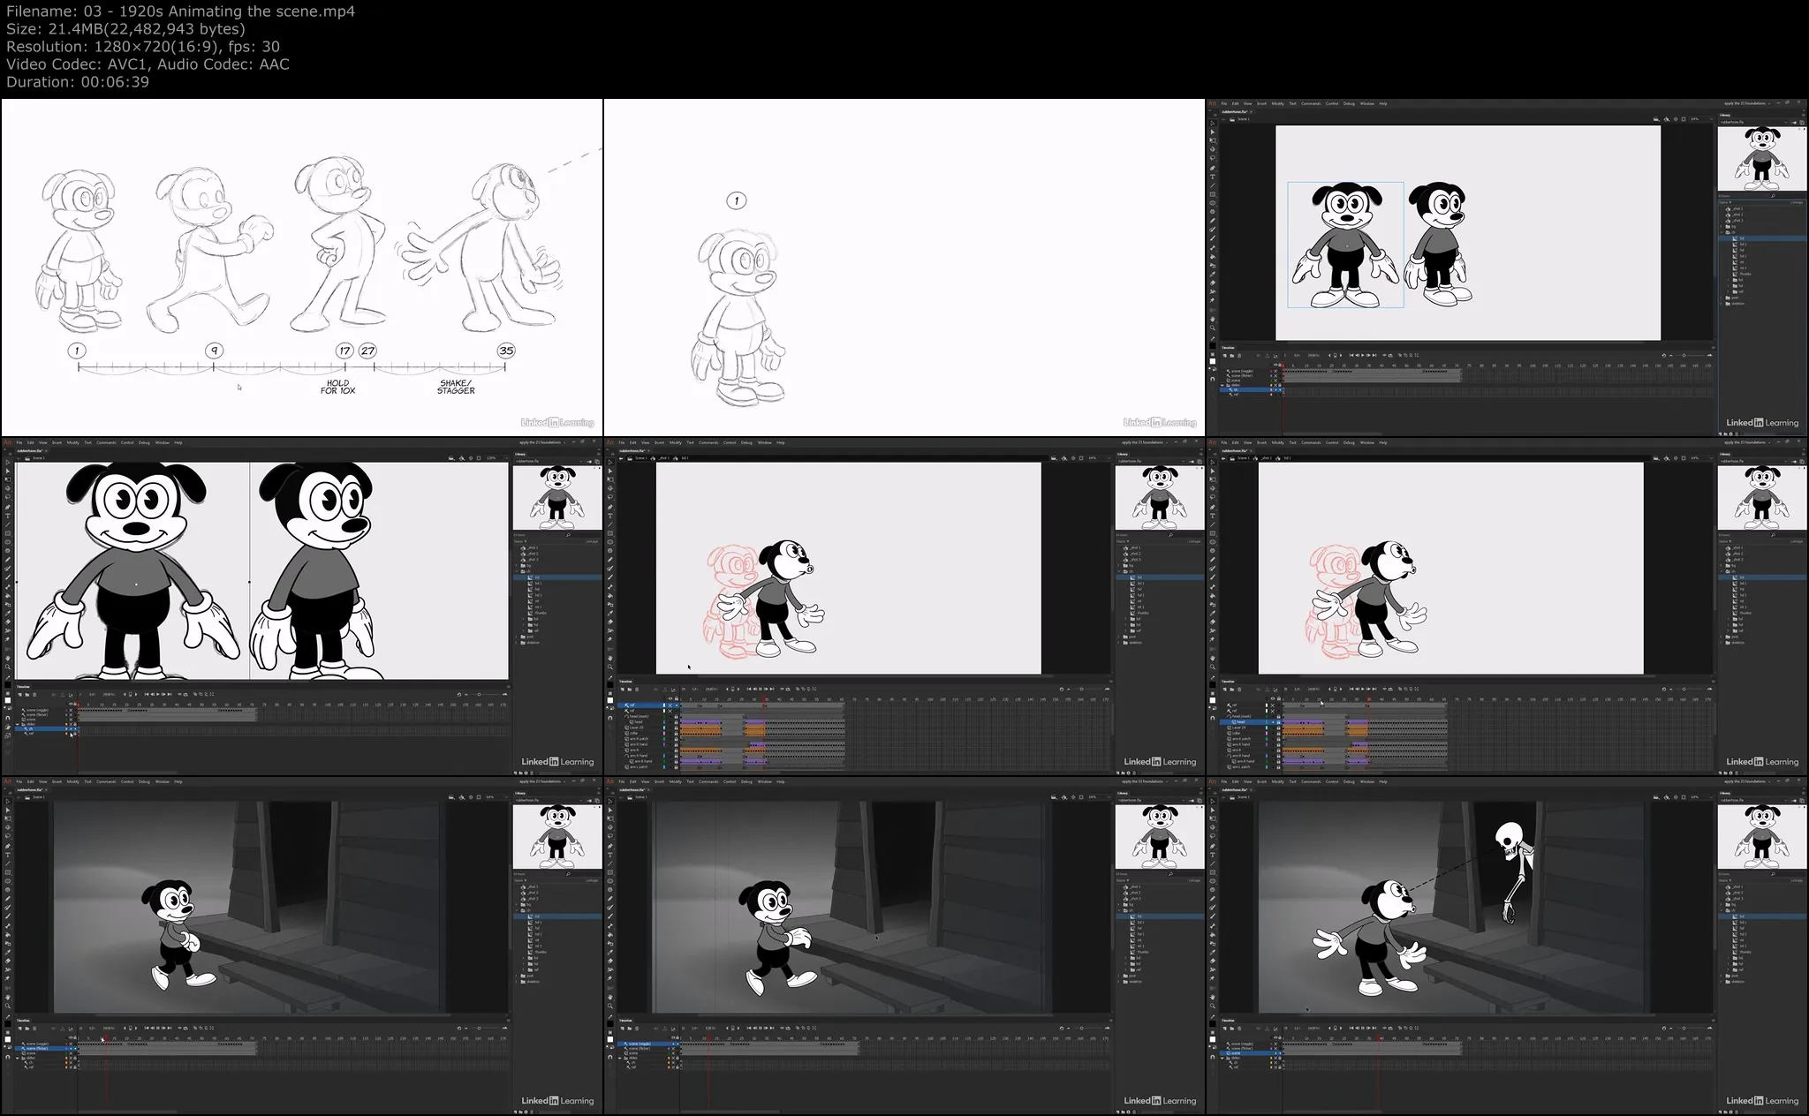Screen dimensions: 1809x1116
Task: Toggle visibility of scene (wiggle) layer in two-dogs frame
Action: (x=1275, y=371)
